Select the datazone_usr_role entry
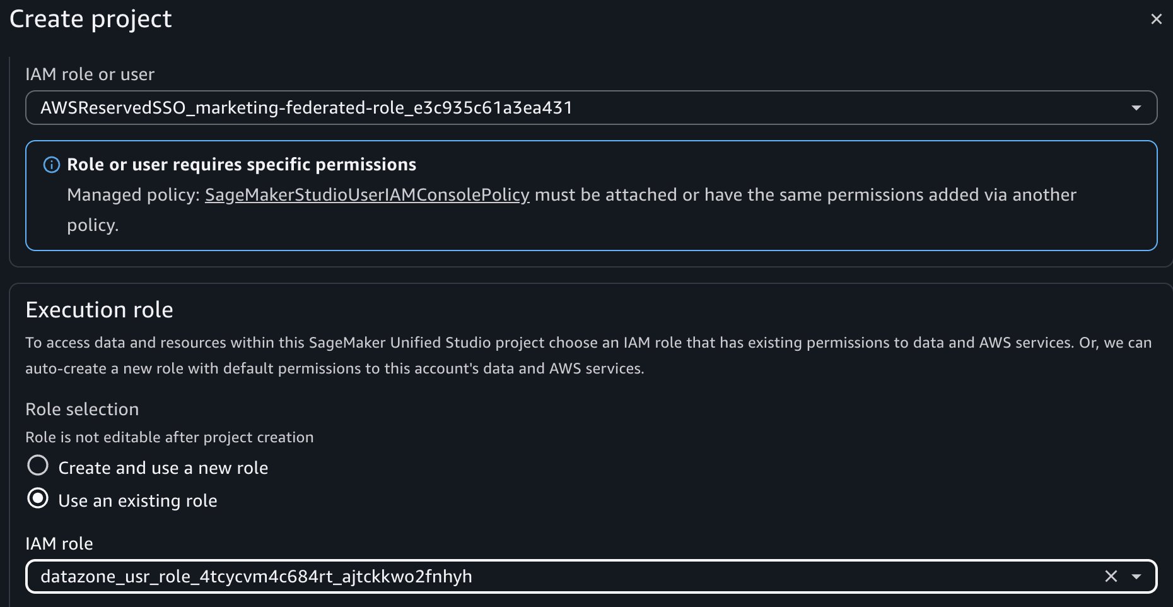The height and width of the screenshot is (607, 1173). coord(257,576)
